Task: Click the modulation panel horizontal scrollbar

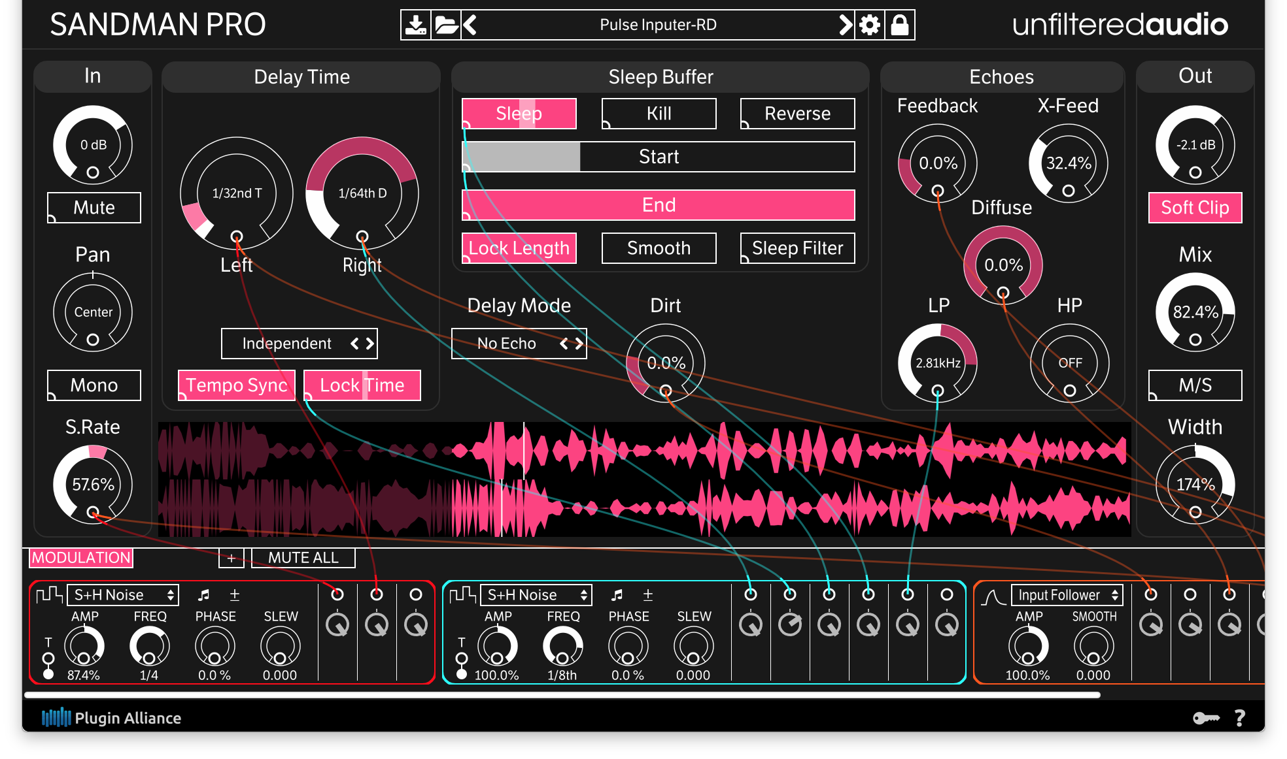Action: (x=562, y=695)
